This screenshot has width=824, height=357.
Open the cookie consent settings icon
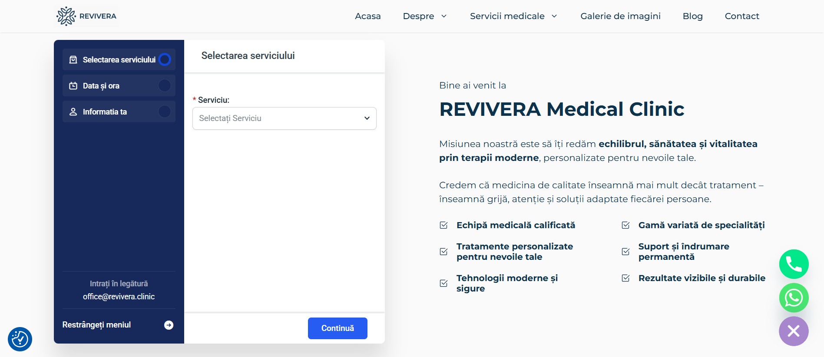pos(20,339)
